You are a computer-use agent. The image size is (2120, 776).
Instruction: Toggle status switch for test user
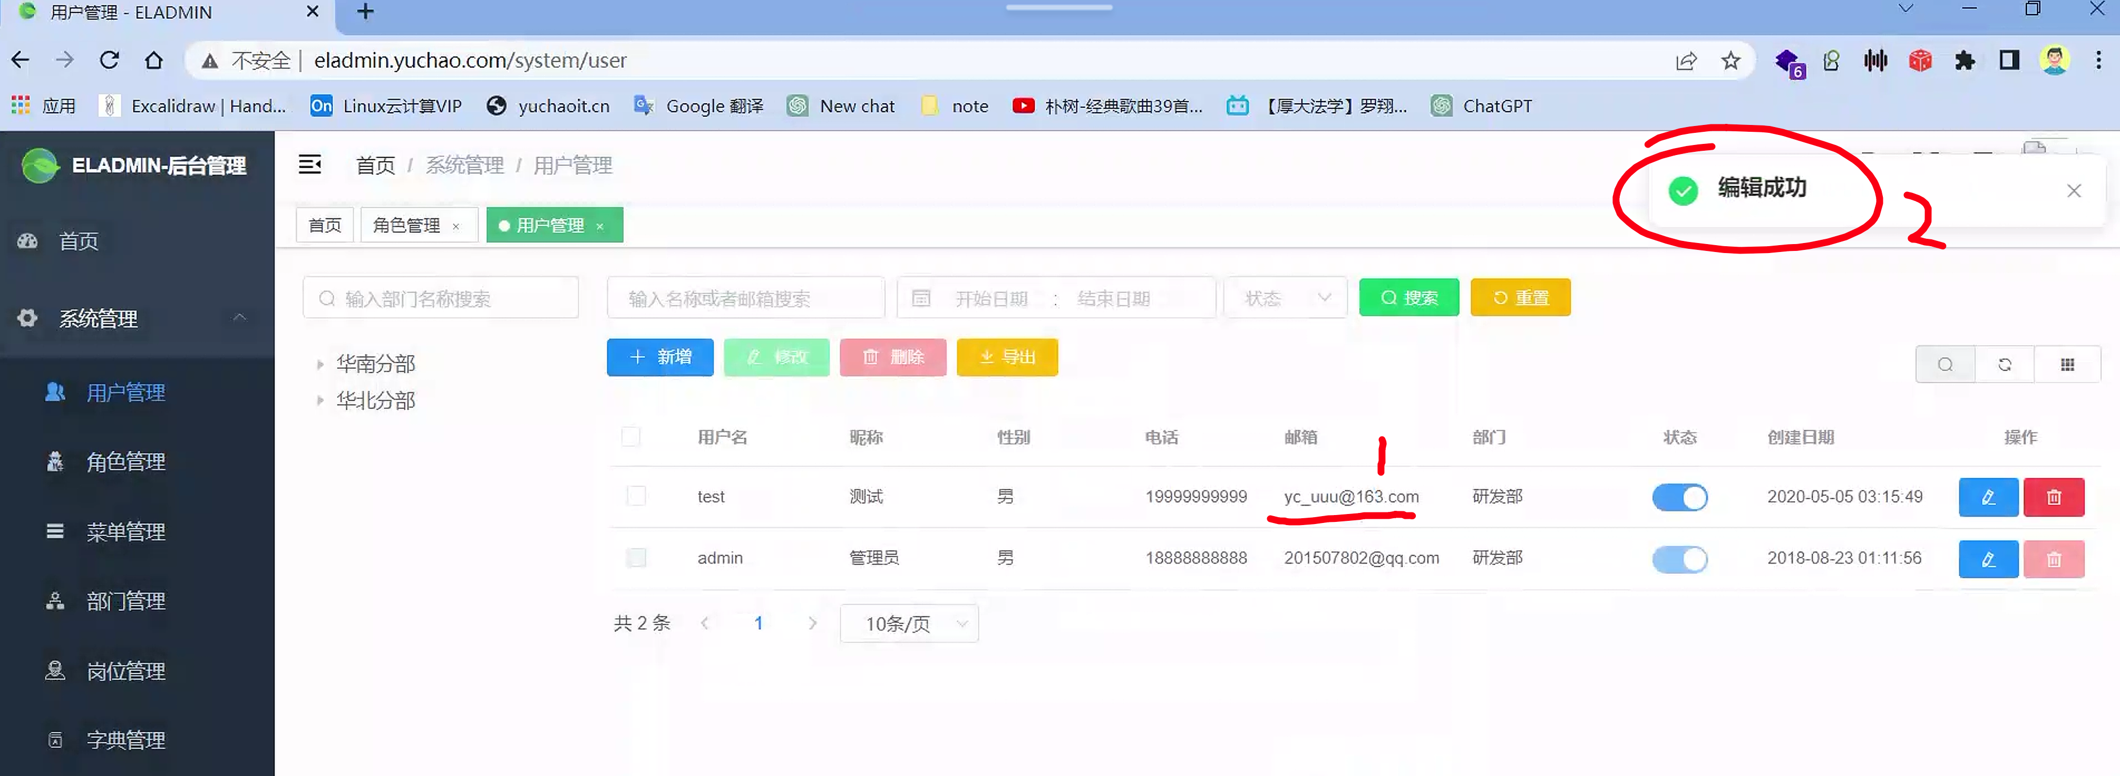click(1679, 497)
